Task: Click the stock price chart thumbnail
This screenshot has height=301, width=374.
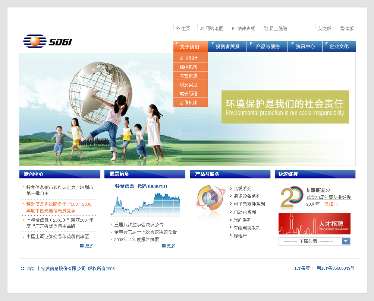Action: click(145, 204)
